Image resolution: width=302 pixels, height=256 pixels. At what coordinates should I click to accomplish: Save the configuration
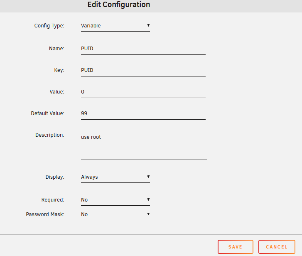pos(236,247)
